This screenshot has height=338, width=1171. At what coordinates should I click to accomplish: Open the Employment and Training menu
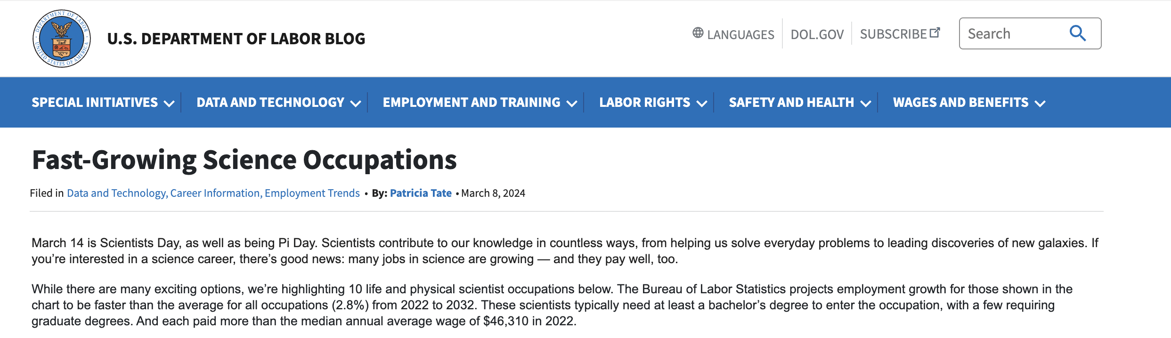[x=472, y=103]
